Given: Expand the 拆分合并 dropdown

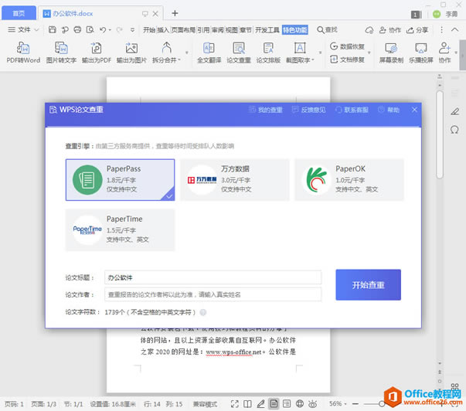Looking at the screenshot, I should (x=179, y=60).
